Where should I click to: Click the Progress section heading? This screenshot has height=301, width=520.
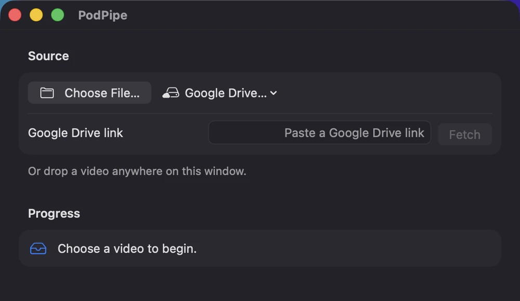[54, 214]
